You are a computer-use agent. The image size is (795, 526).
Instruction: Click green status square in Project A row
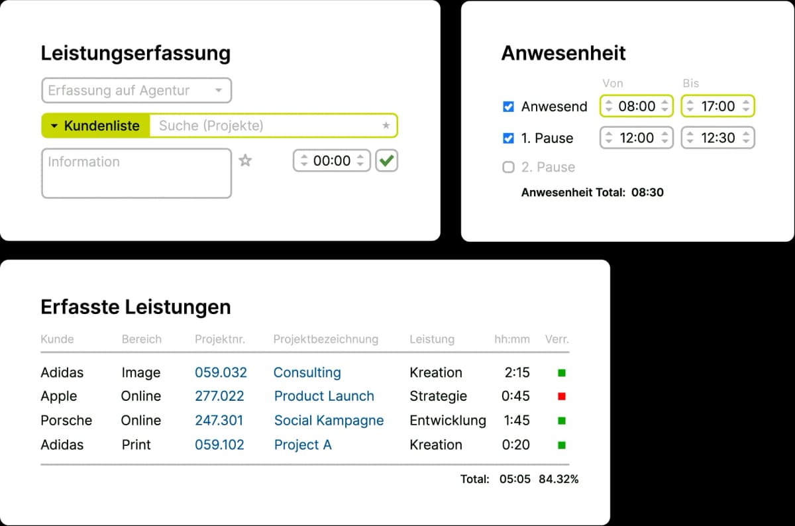tap(562, 445)
